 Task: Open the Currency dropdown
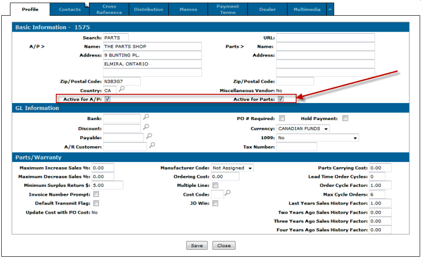(x=303, y=128)
